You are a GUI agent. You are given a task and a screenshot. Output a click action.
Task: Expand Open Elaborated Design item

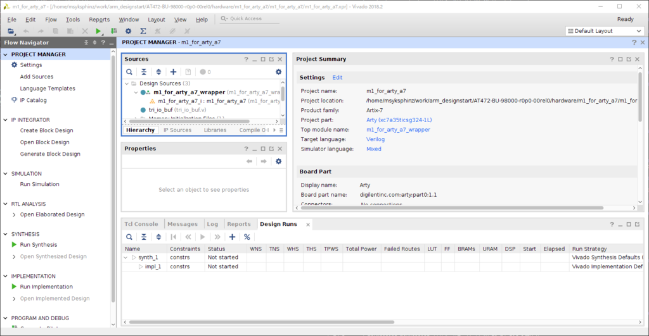(14, 215)
